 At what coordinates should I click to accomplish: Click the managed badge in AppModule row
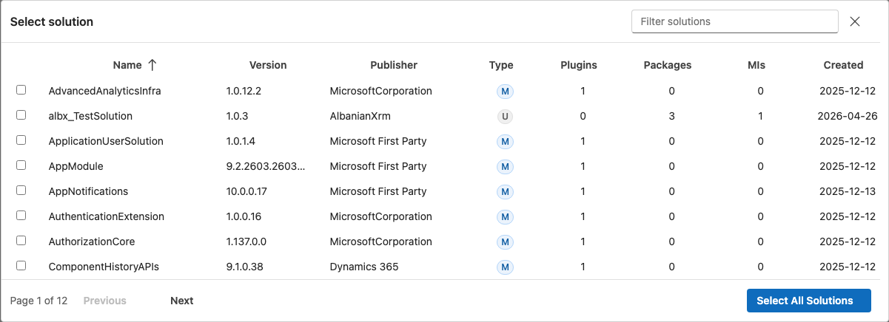(506, 166)
